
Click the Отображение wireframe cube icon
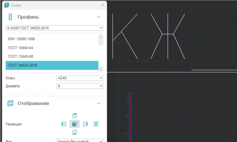tap(11, 103)
